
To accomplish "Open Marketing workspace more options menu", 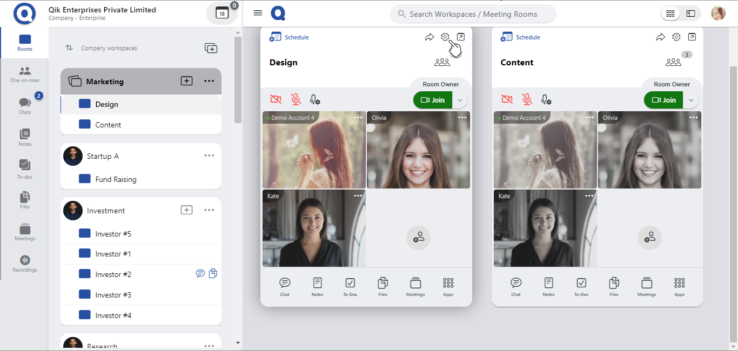I will pyautogui.click(x=209, y=82).
